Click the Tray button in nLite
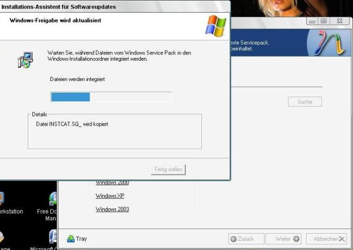Viewport: 353px width, 250px height. click(x=77, y=239)
